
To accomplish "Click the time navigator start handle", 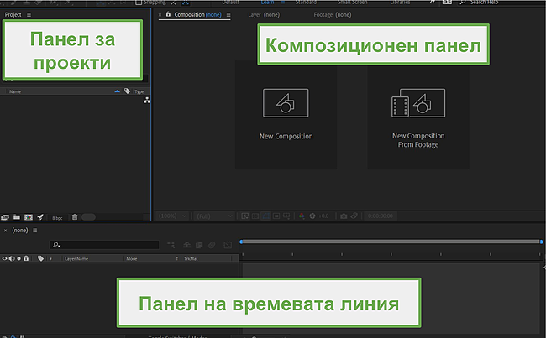I will 241,242.
